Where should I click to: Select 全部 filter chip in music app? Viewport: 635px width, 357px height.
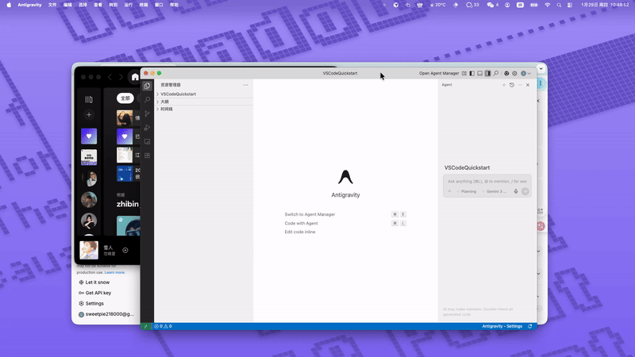click(125, 98)
